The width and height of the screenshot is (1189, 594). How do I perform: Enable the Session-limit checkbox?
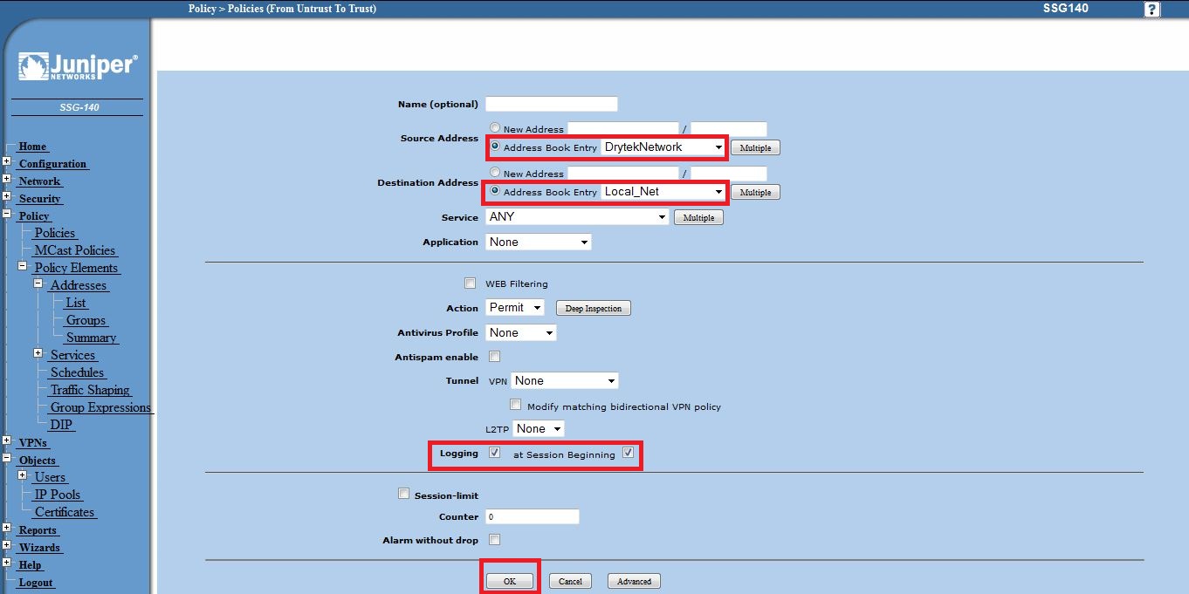point(403,495)
